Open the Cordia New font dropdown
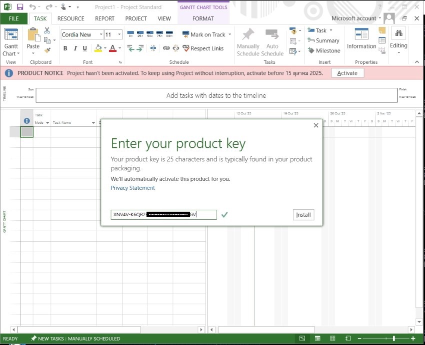Screen dimensions: 425x345 (x=101, y=34)
